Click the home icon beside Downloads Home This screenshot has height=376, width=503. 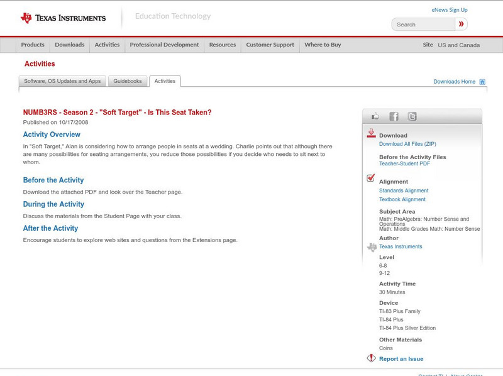click(482, 82)
